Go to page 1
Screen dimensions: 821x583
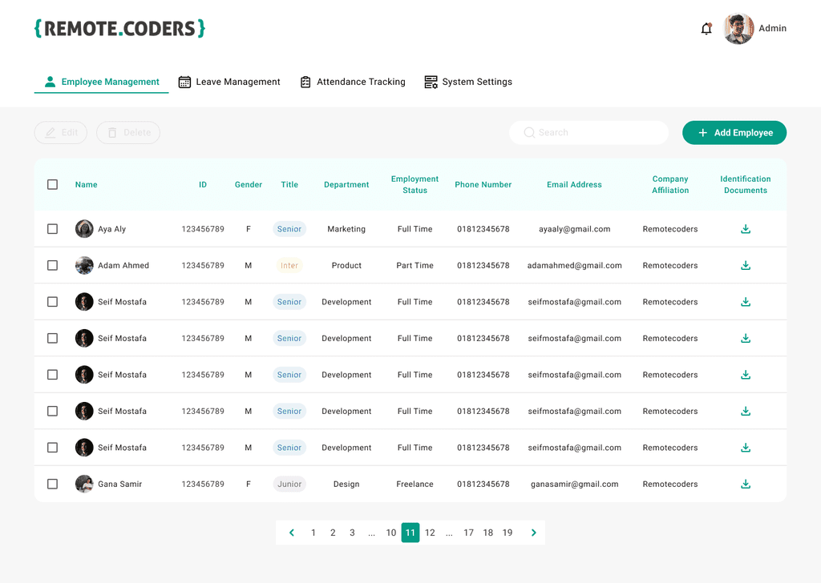(313, 533)
